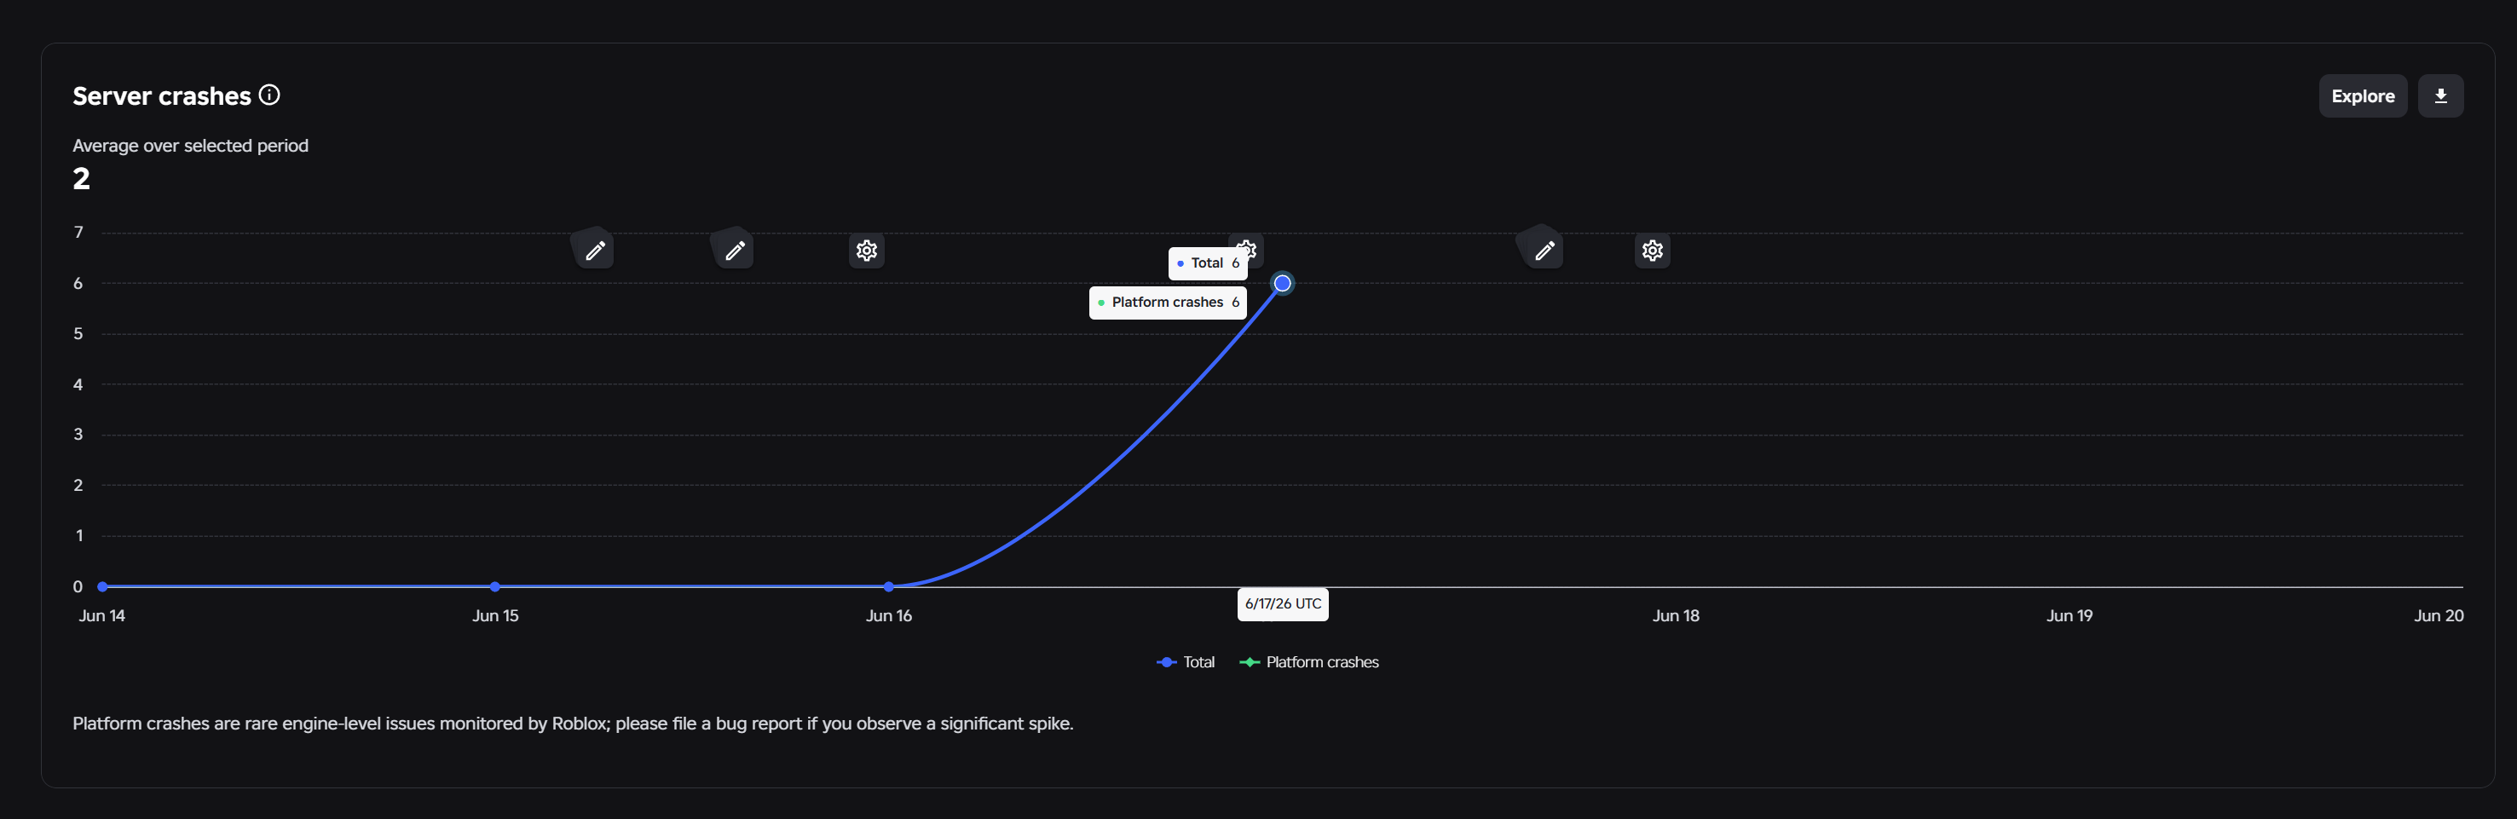Click the 'Jun 14' x-axis label
The width and height of the screenshot is (2517, 819).
coord(101,615)
